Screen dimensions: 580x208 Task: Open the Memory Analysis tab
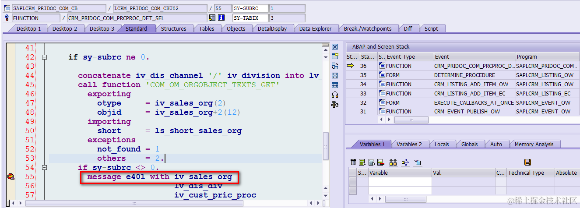(x=534, y=144)
